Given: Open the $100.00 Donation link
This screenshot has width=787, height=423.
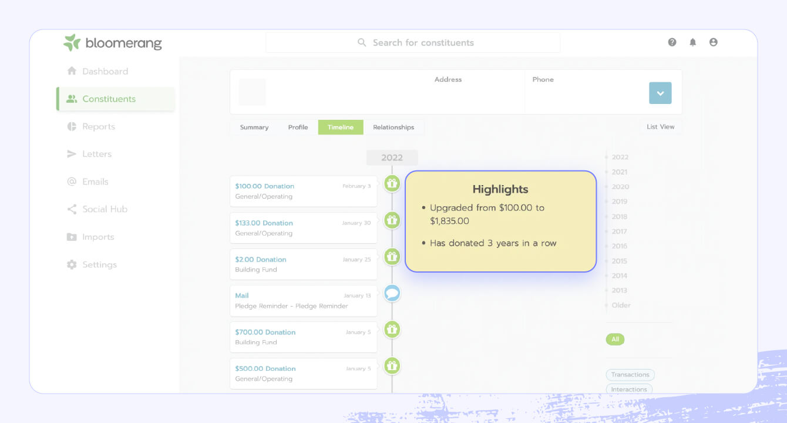Looking at the screenshot, I should pyautogui.click(x=265, y=186).
